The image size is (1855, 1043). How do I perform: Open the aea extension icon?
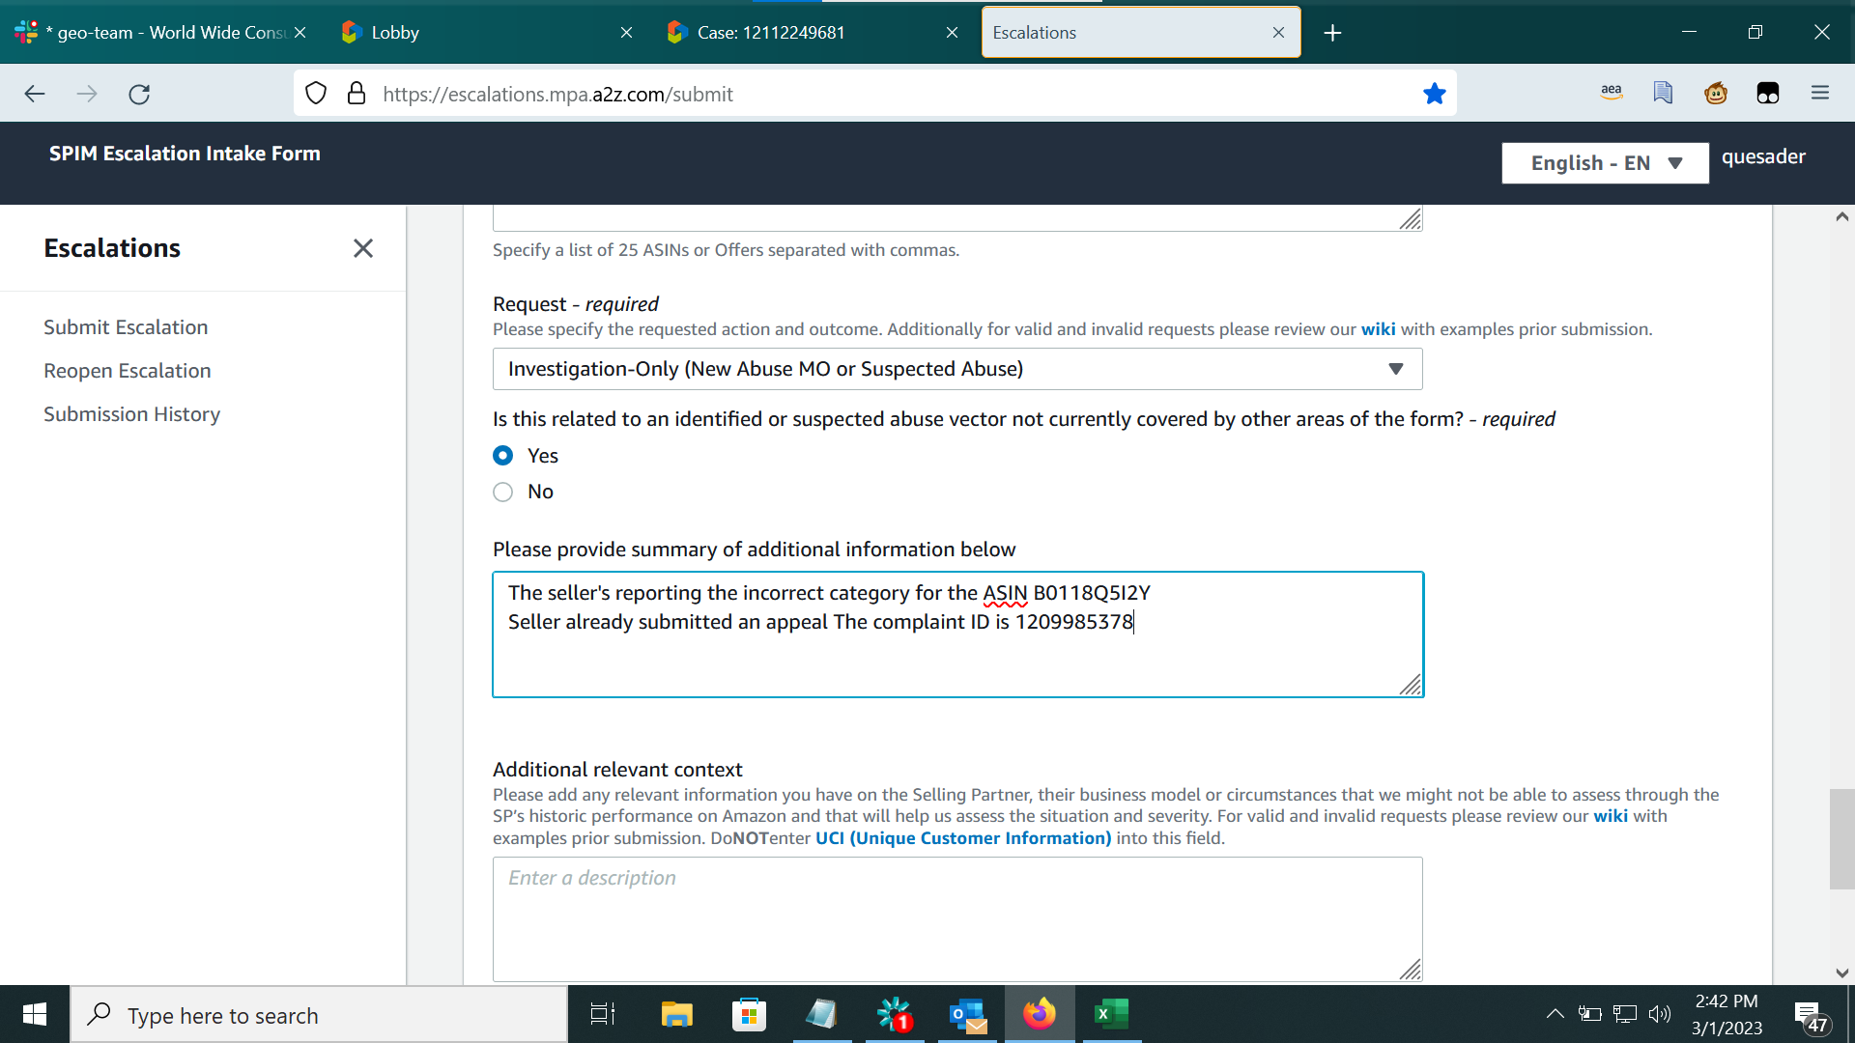1612,93
